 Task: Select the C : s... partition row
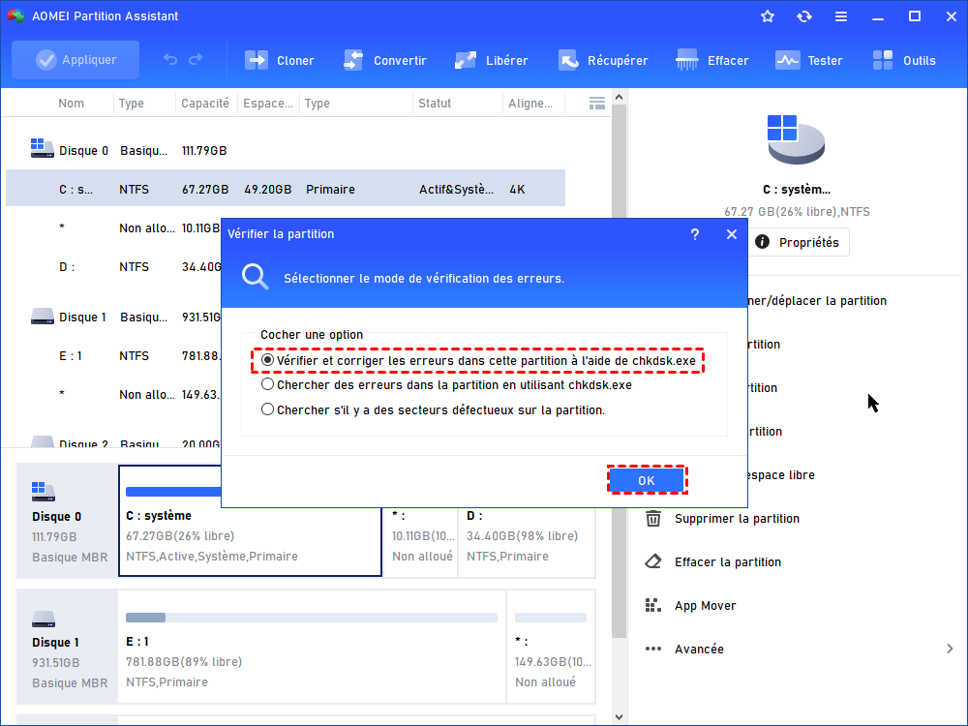286,189
